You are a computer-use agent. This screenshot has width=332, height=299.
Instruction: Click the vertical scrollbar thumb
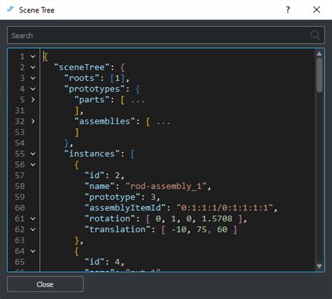(319, 75)
